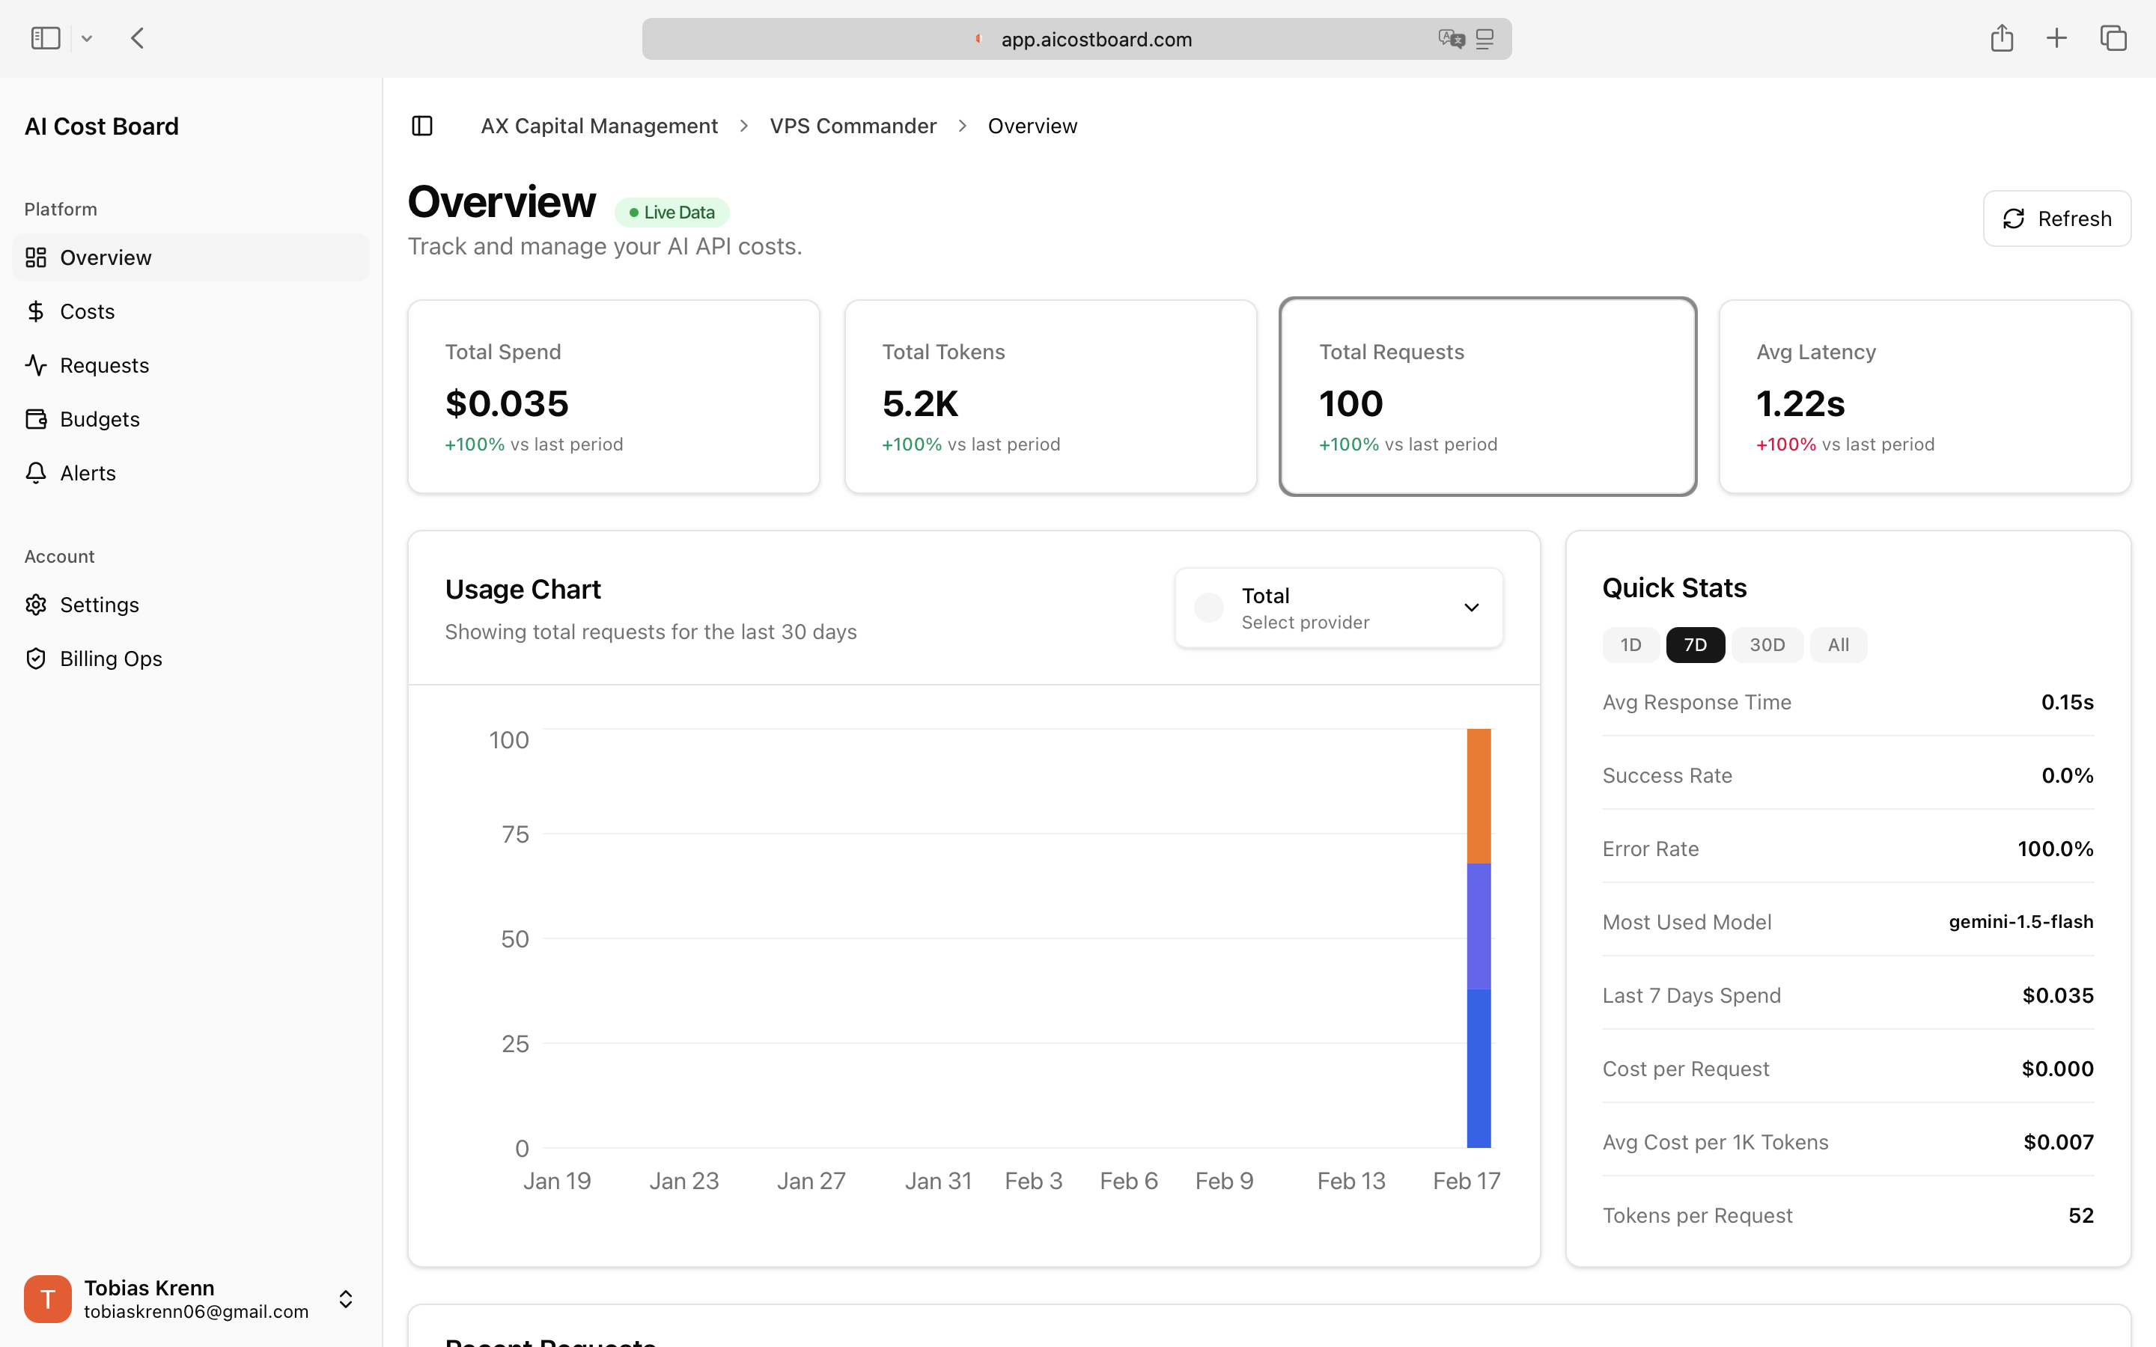Open Settings via the gear icon
Screen dimensions: 2156x1347
(x=37, y=604)
